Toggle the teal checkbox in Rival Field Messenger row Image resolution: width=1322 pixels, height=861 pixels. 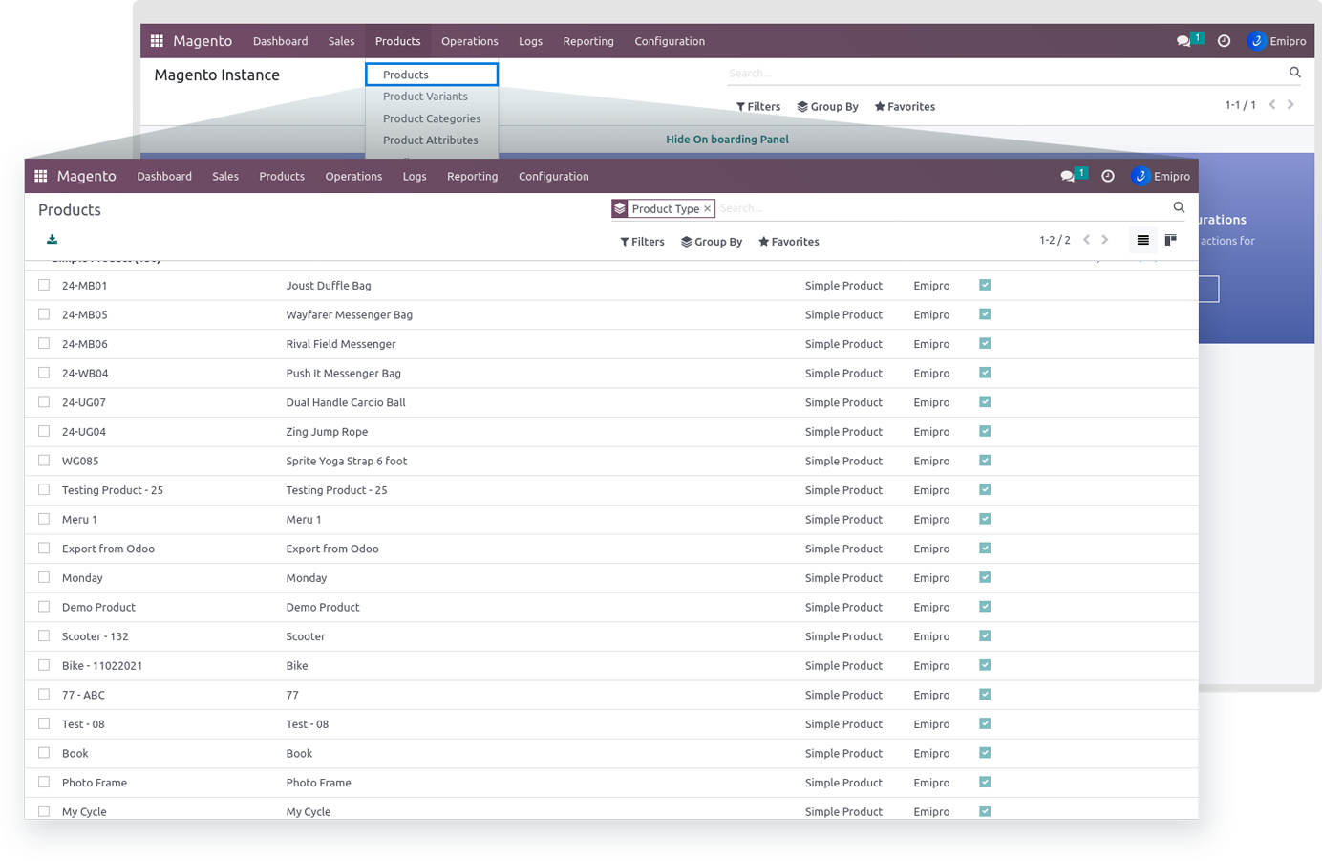[x=985, y=343]
